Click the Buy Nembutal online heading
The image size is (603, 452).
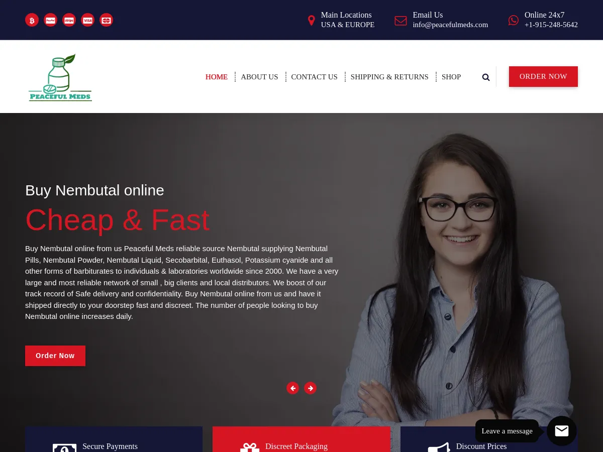[x=94, y=190]
